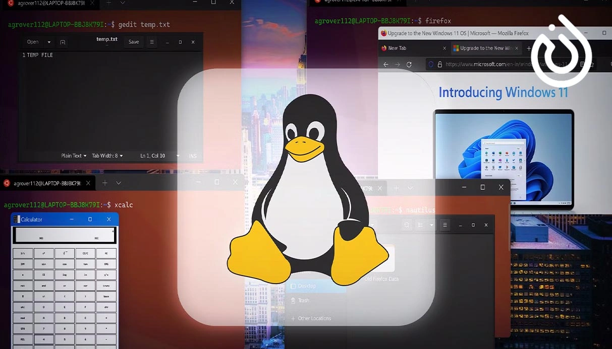Click the 4 key on xcalc

[x=44, y=339]
